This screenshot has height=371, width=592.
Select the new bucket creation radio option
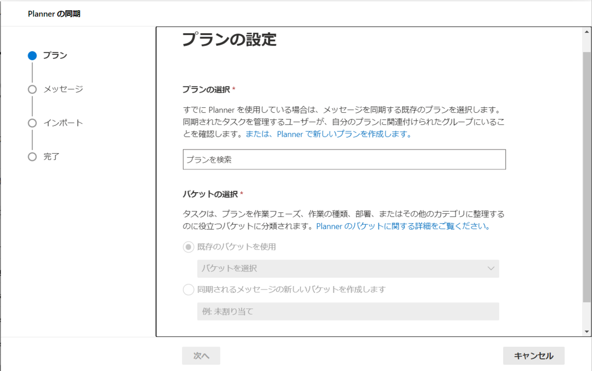click(188, 289)
